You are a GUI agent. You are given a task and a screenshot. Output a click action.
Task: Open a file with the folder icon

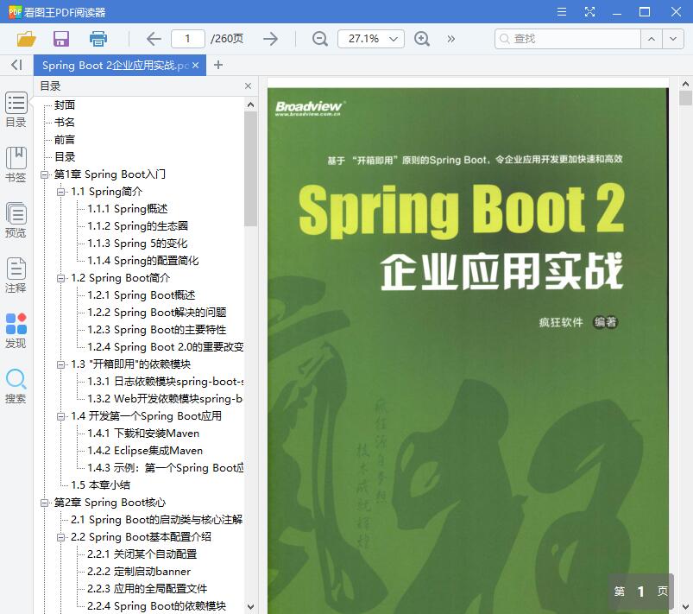click(26, 39)
